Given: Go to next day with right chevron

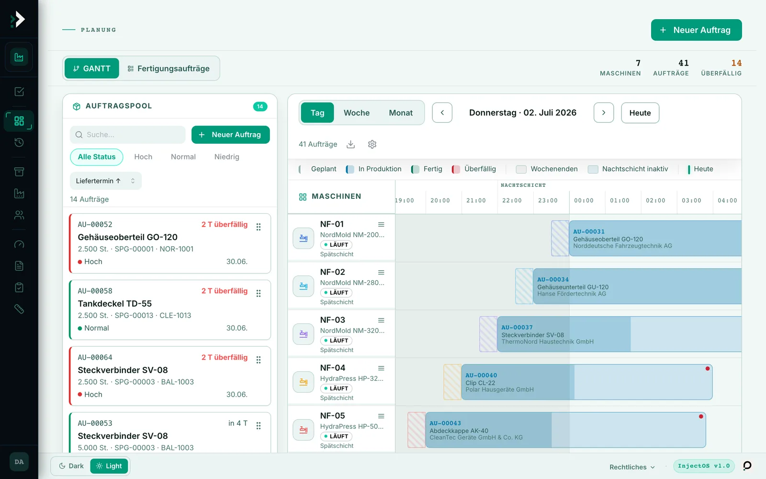Looking at the screenshot, I should tap(604, 113).
